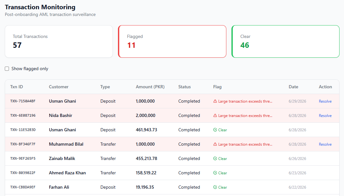344x196 pixels.
Task: Click the Date column header
Action: [x=293, y=87]
